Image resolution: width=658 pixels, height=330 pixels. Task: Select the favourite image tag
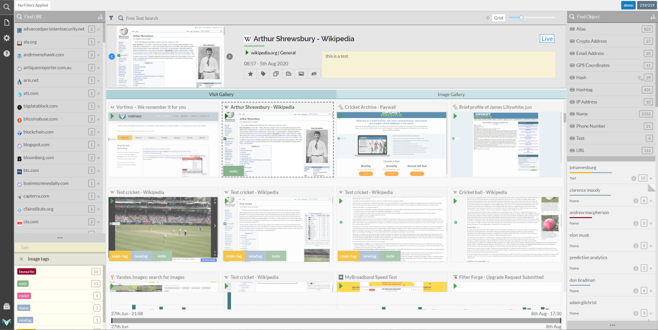[27, 272]
